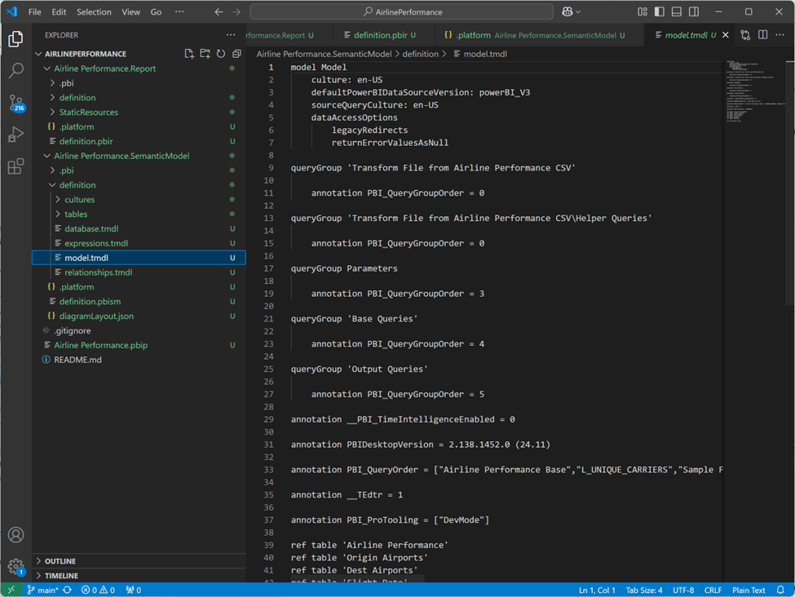The width and height of the screenshot is (795, 597).
Task: Toggle the primary side bar layout button
Action: pos(659,12)
